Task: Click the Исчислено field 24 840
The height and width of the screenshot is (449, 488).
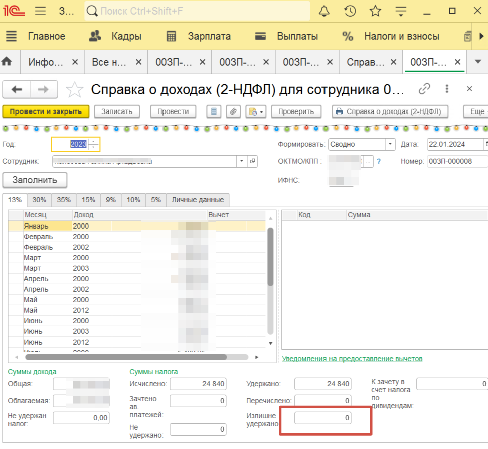Action: [x=198, y=384]
